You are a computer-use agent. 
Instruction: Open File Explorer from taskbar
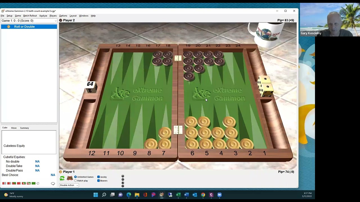click(137, 195)
